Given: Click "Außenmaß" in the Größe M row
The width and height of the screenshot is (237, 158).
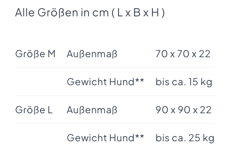Looking at the screenshot, I should tap(92, 54).
